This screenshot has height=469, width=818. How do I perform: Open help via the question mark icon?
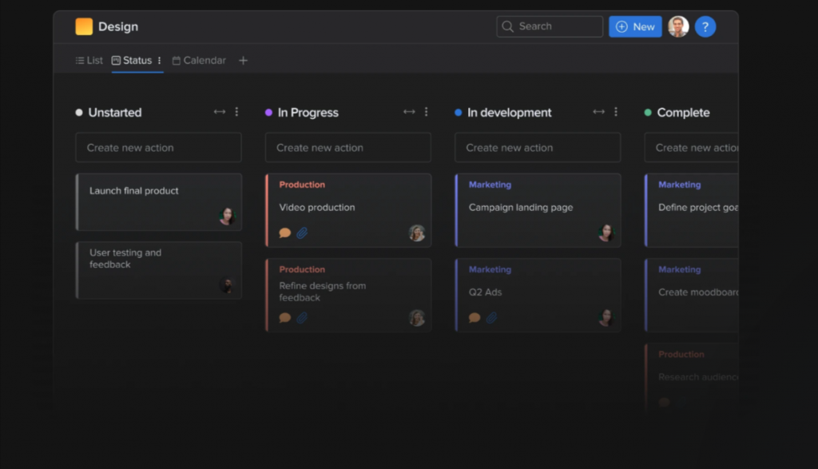(705, 26)
